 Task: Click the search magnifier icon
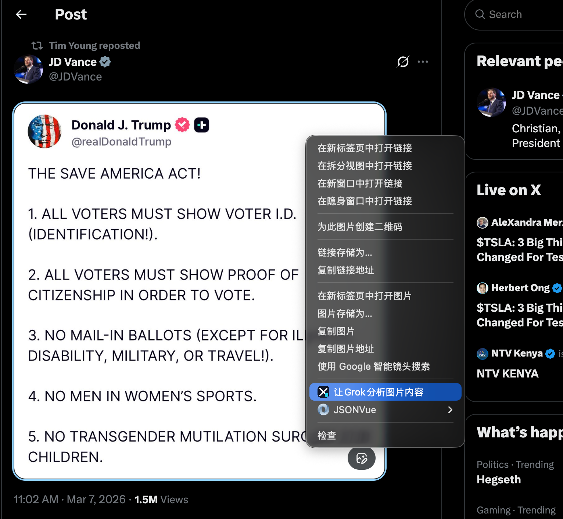click(480, 14)
